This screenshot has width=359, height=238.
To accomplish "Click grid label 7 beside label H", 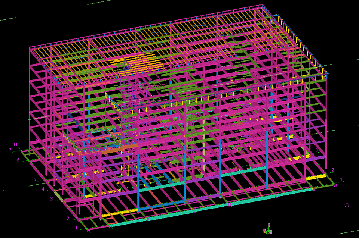I will [10, 150].
